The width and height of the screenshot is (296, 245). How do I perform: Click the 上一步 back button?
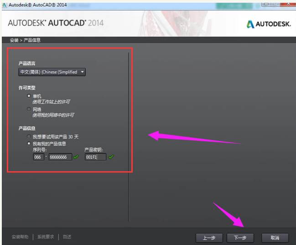click(x=209, y=238)
